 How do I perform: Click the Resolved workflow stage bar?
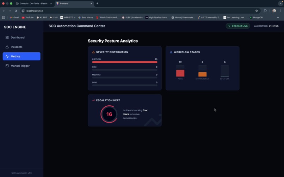tap(224, 71)
